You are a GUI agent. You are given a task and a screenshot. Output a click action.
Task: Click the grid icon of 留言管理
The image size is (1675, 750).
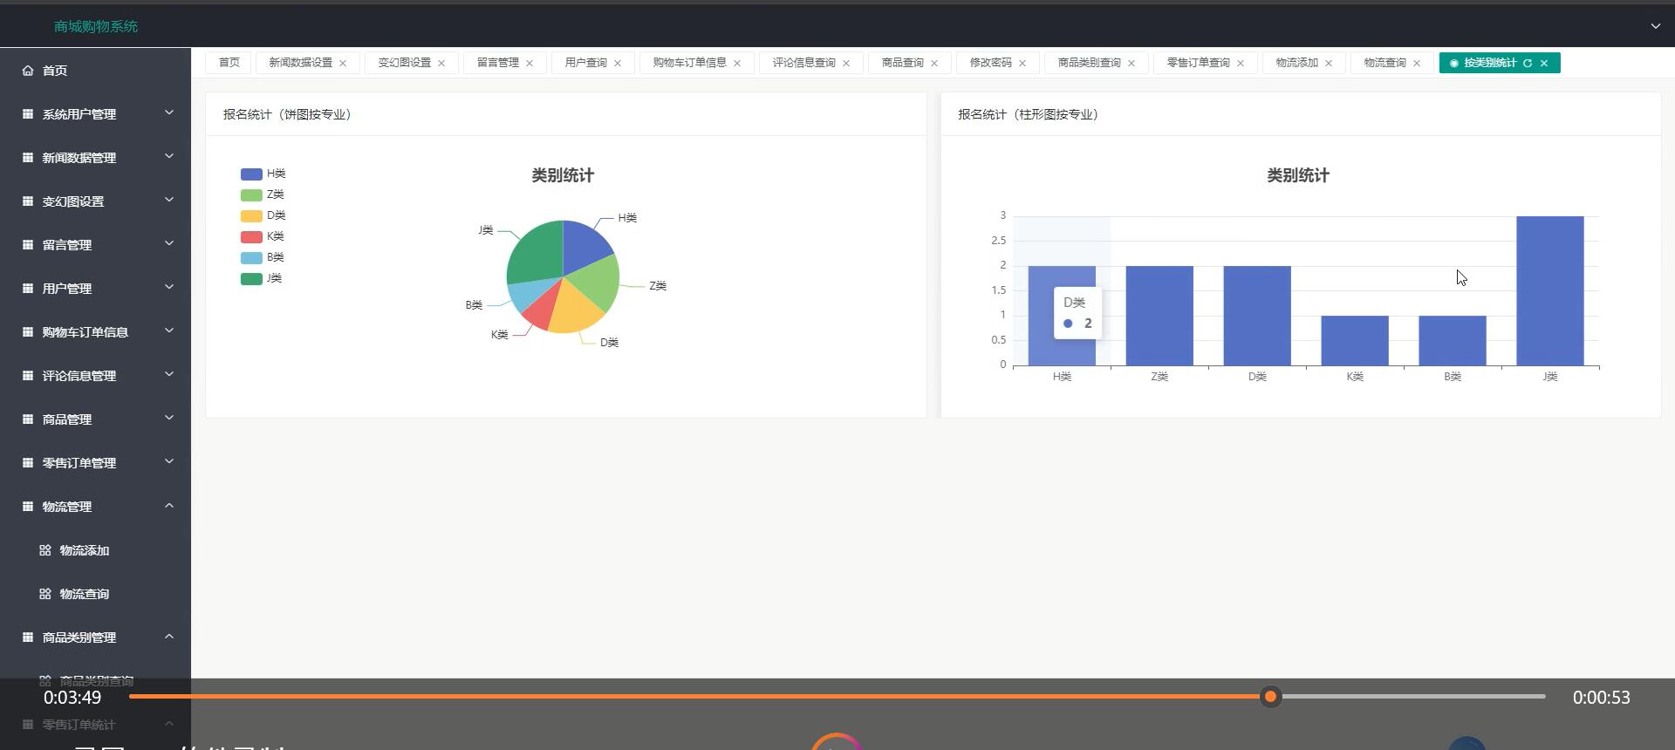coord(28,245)
